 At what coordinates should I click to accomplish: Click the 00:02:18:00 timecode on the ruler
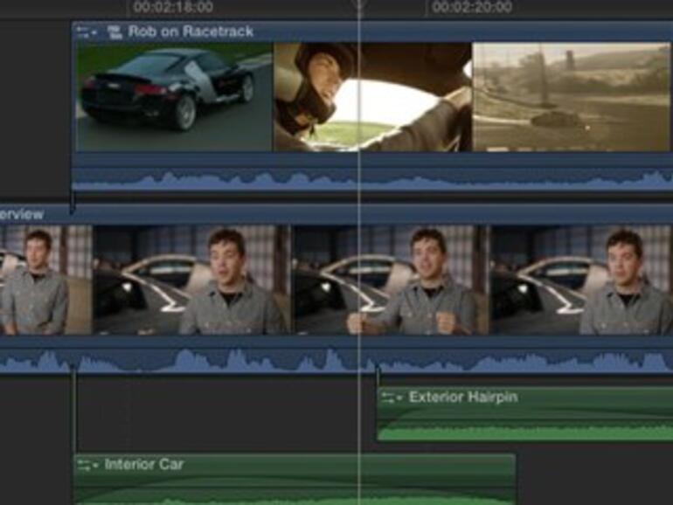tap(173, 7)
